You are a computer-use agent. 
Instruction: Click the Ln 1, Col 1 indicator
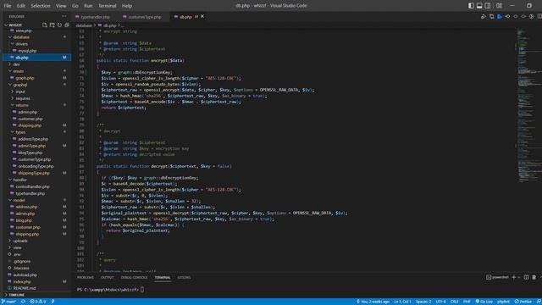tap(402, 302)
